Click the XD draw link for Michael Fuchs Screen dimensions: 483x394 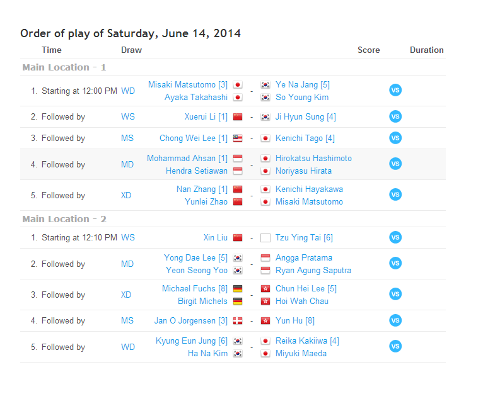(126, 295)
